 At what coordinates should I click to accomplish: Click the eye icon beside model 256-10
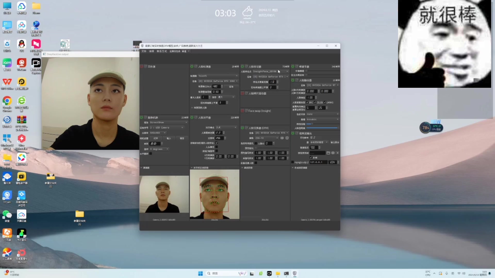coord(282,138)
